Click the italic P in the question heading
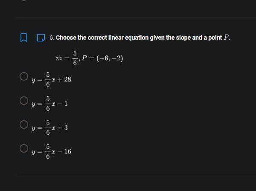 [x=226, y=38]
